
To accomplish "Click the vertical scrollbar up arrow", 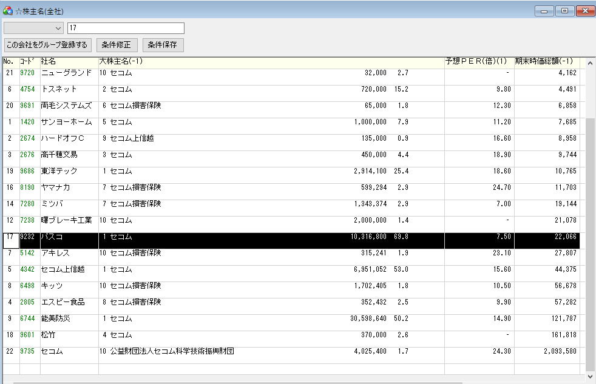I will [x=591, y=62].
